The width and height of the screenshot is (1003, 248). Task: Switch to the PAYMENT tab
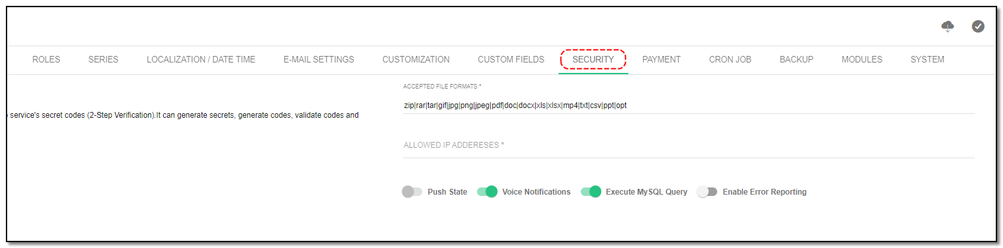[661, 59]
